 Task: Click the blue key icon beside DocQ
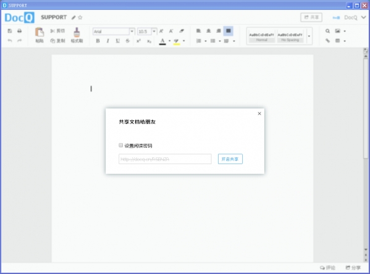click(336, 17)
